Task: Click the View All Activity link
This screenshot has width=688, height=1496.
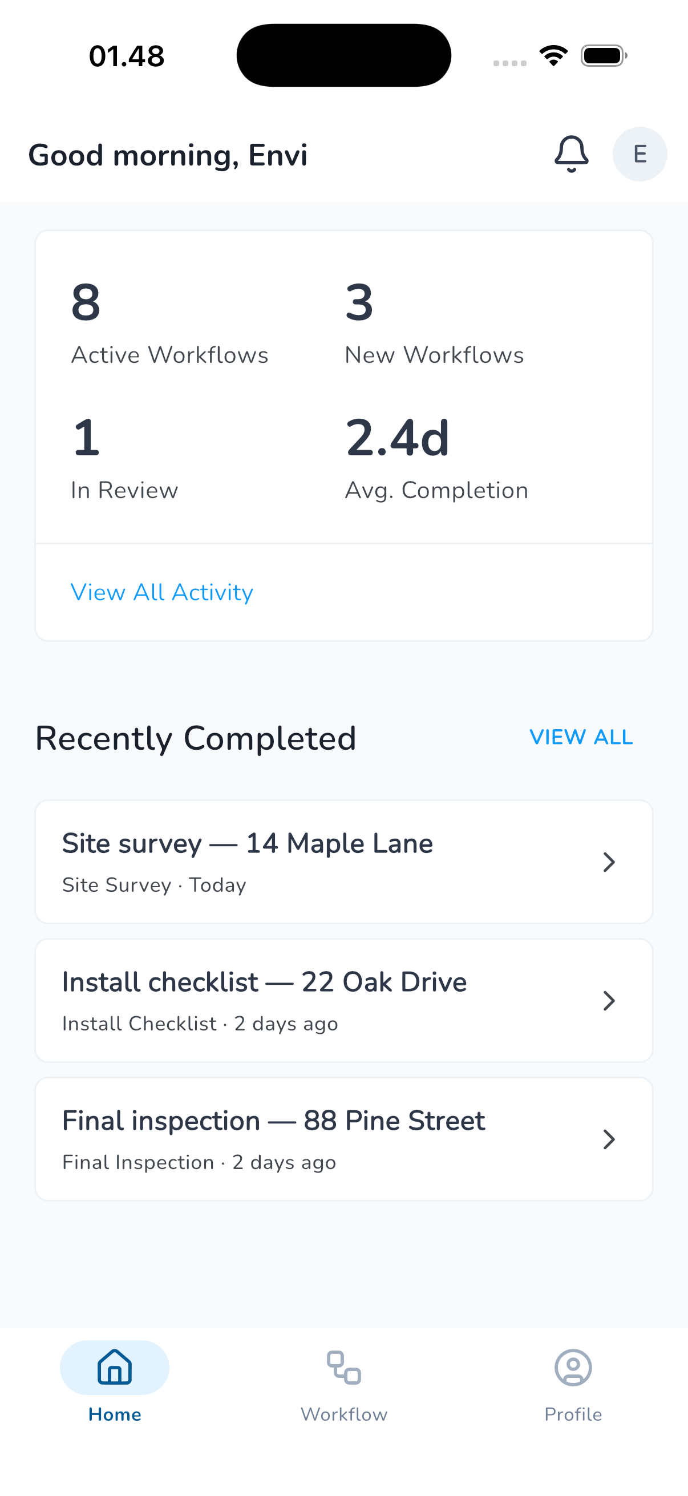Action: 162,592
